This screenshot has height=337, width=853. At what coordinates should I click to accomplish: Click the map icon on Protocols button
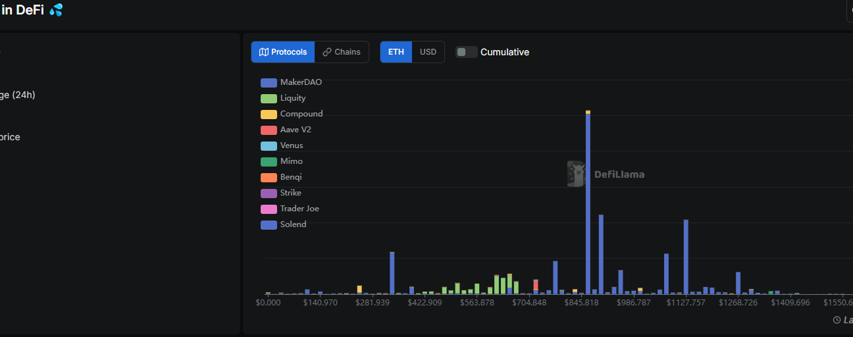tap(263, 52)
